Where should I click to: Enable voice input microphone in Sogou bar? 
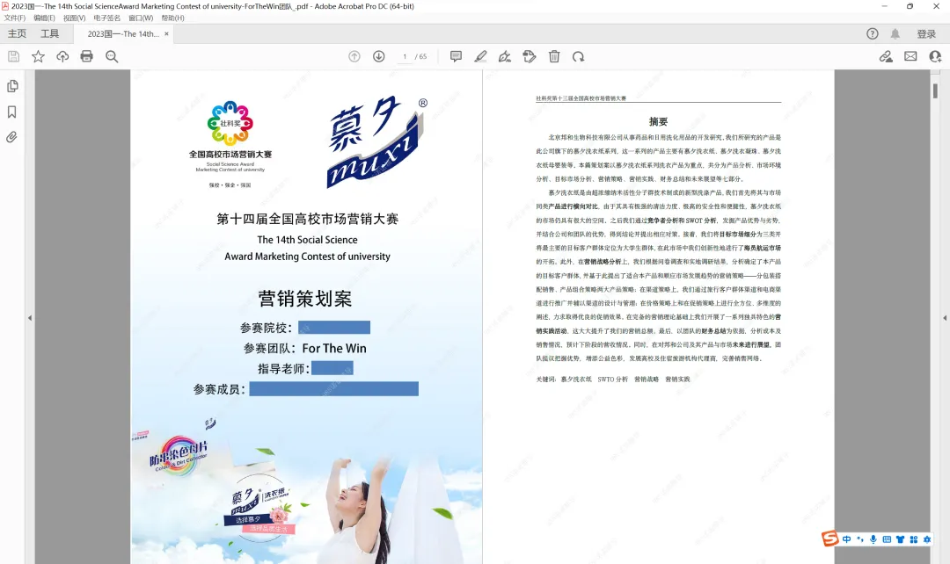click(x=873, y=539)
